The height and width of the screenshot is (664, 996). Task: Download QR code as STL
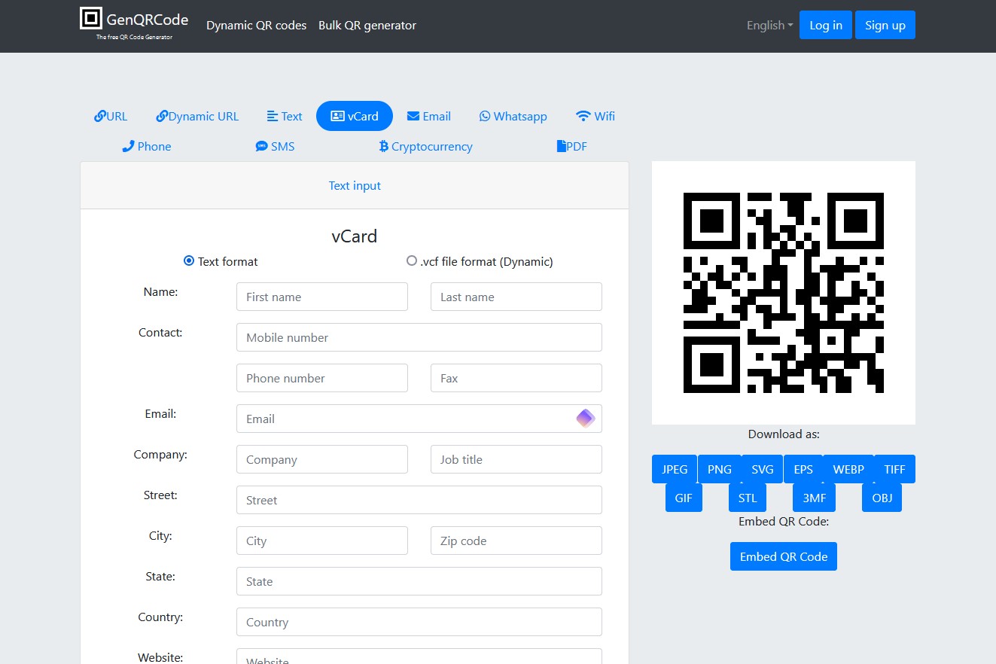tap(748, 498)
